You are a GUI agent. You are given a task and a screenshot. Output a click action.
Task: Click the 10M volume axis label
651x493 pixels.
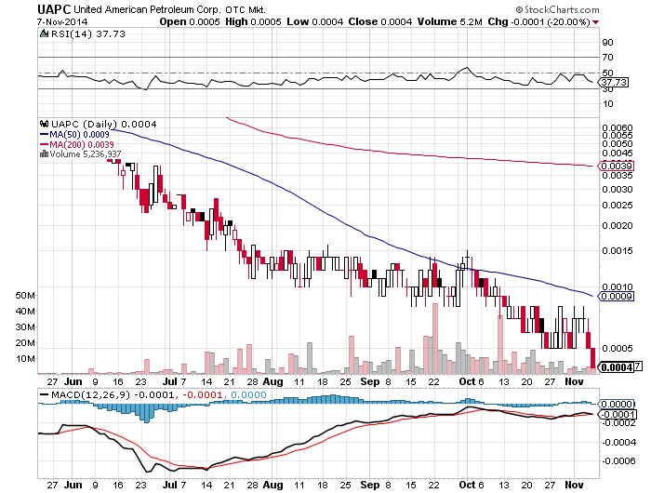[x=25, y=358]
